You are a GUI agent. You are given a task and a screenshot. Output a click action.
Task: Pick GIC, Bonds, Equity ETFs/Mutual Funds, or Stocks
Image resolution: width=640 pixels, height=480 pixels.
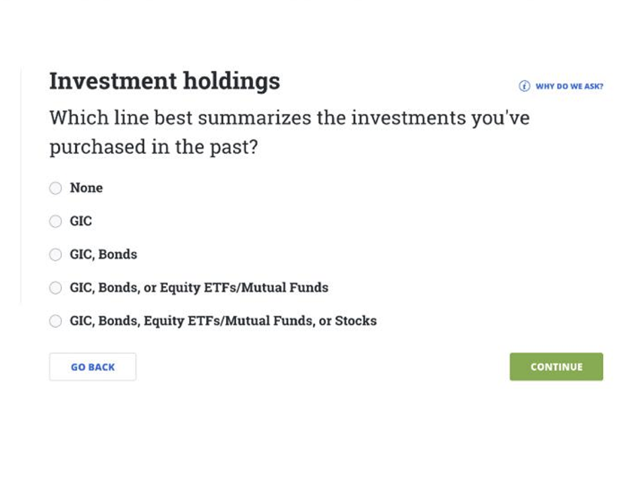coord(55,320)
